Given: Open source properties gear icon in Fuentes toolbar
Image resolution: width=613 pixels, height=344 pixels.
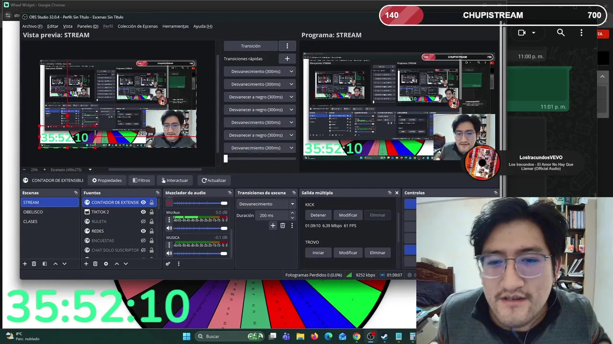Looking at the screenshot, I should point(106,264).
